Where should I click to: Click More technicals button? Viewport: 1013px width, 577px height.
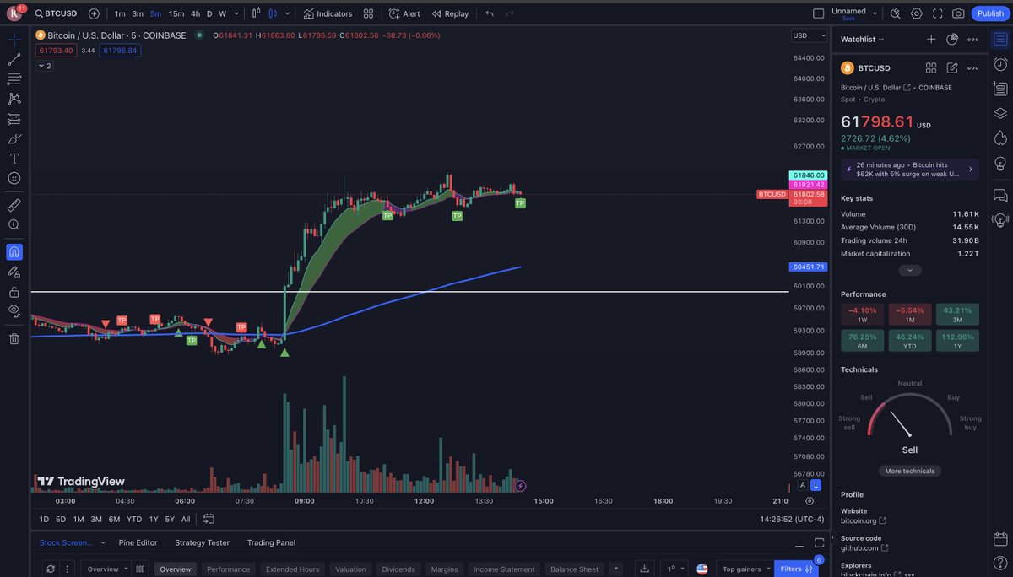(910, 471)
